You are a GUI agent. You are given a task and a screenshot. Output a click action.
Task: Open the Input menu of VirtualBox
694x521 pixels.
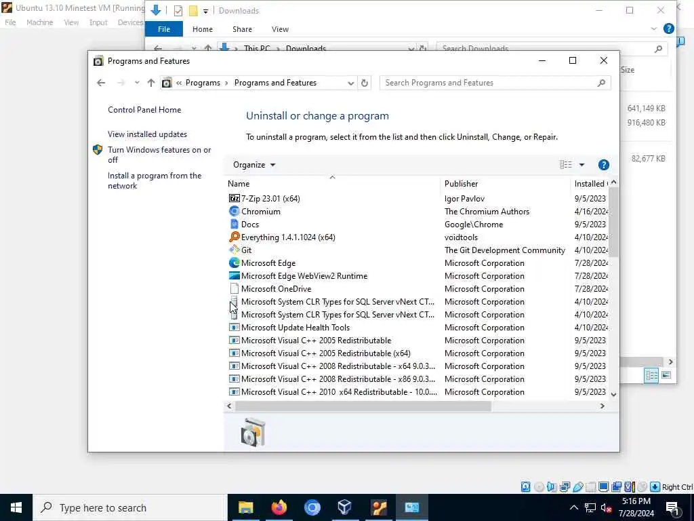coord(98,22)
